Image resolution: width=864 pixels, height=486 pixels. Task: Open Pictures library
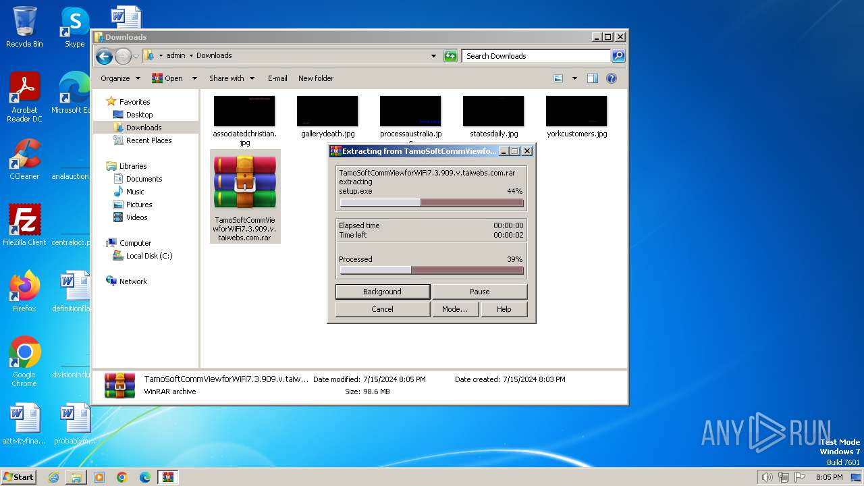[x=139, y=205]
